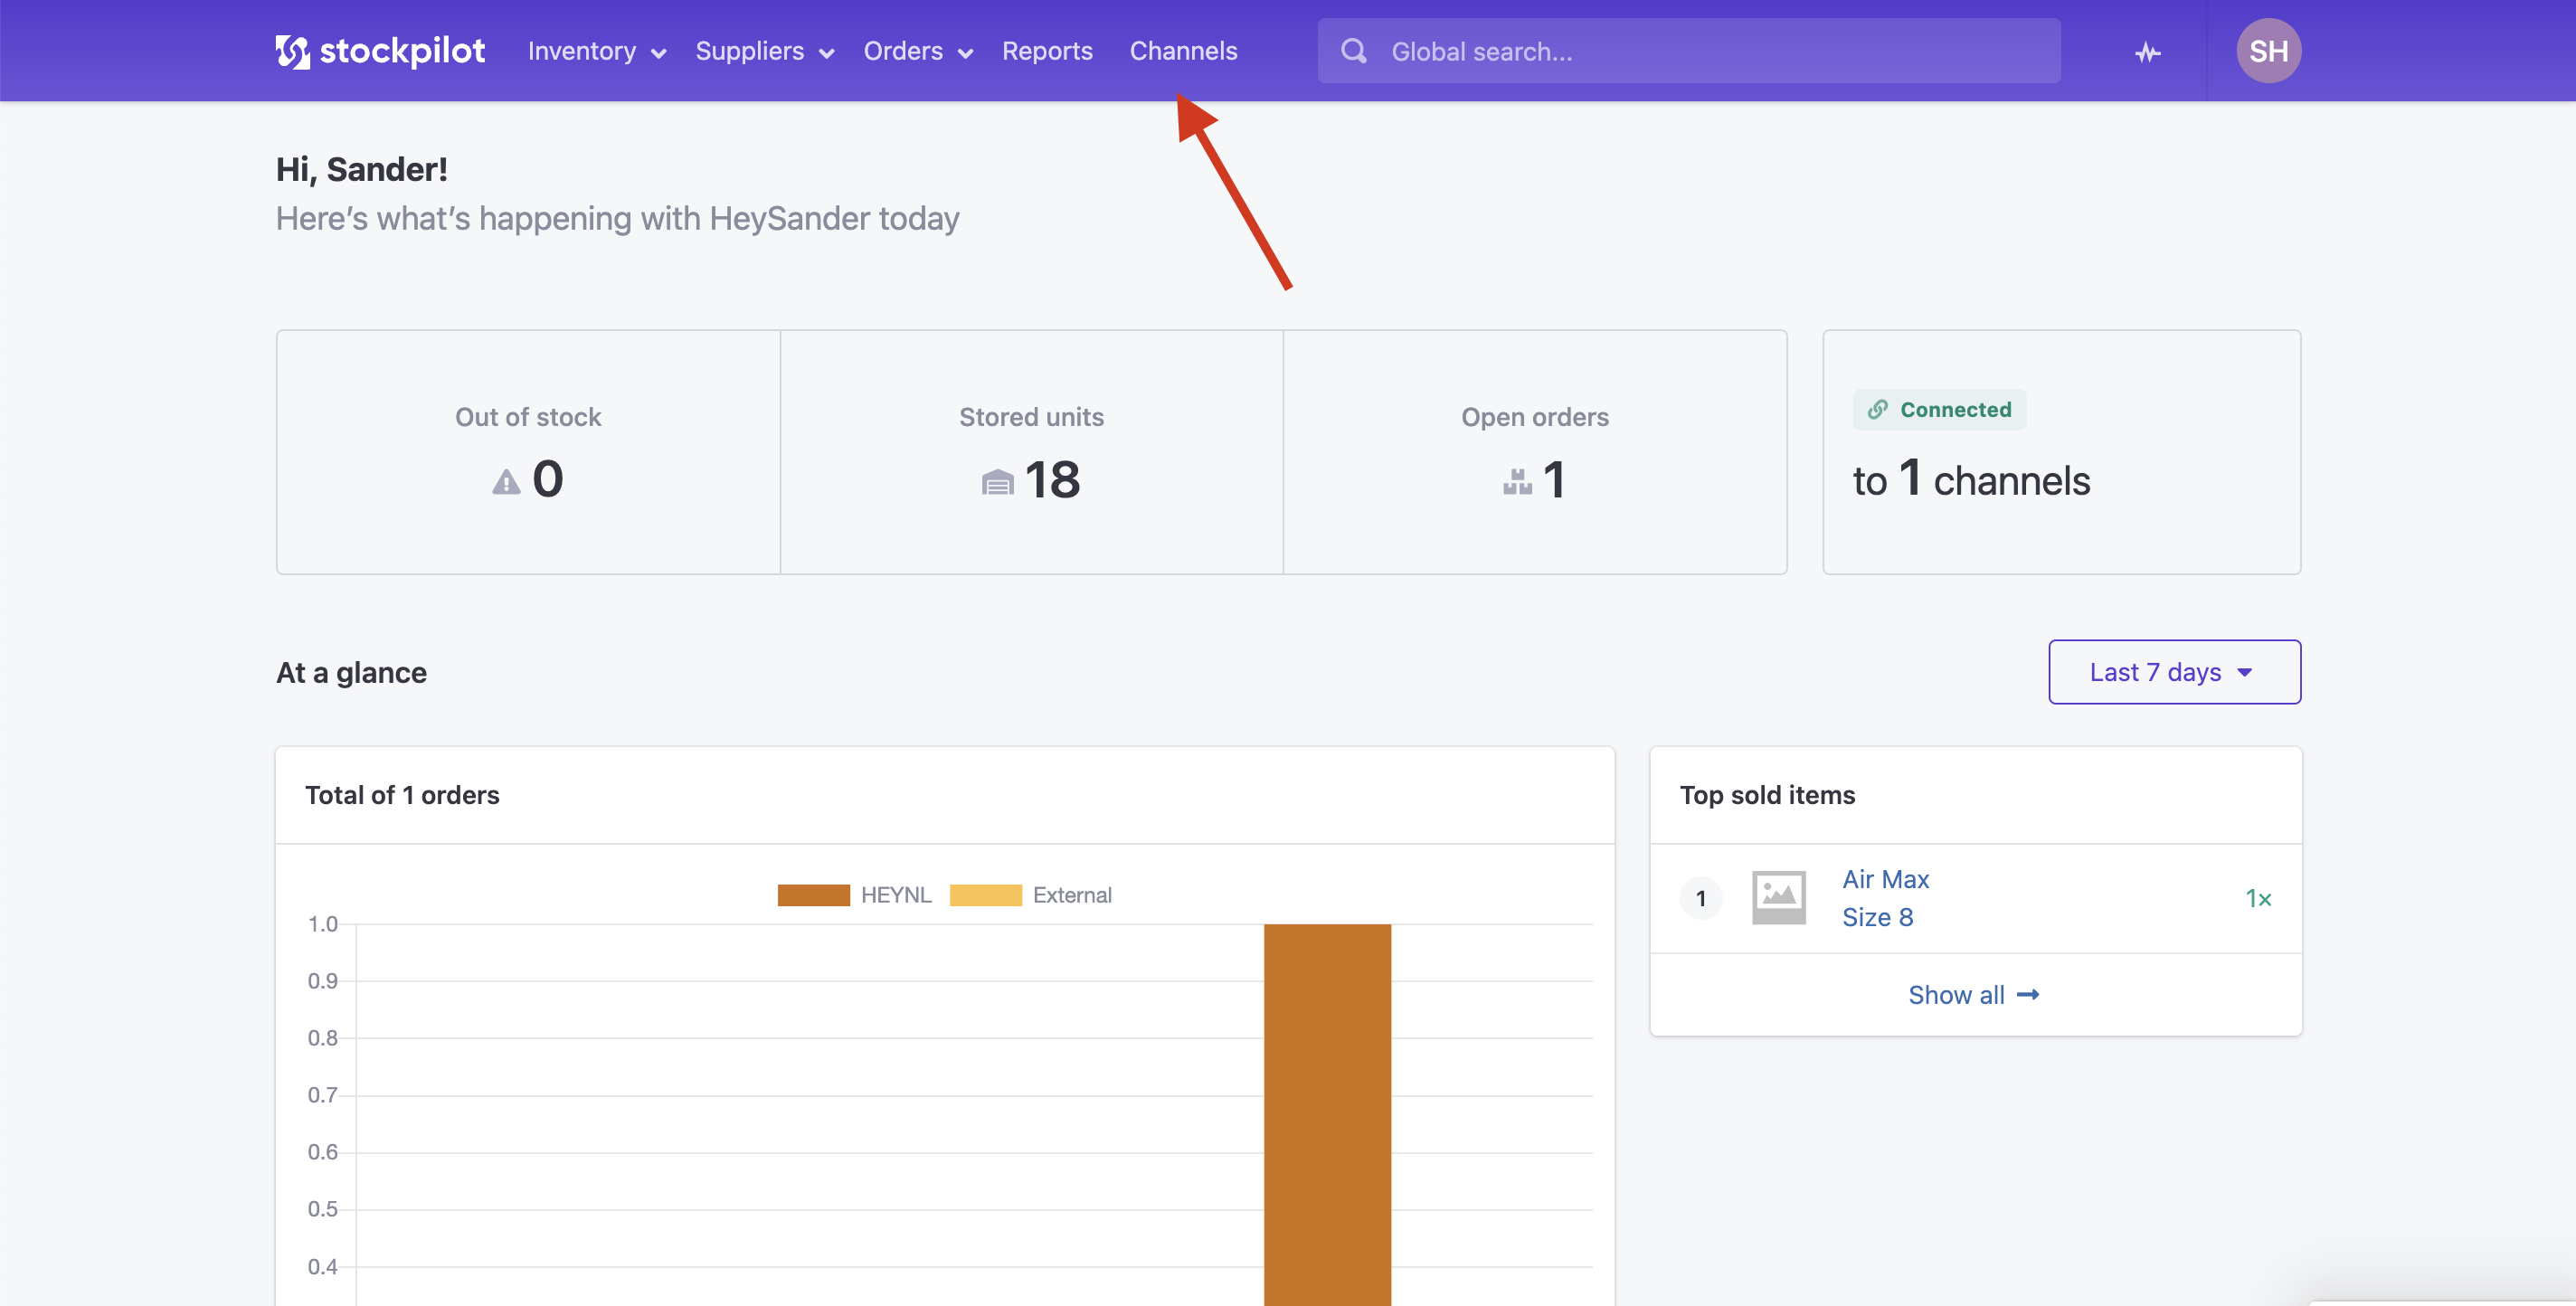Viewport: 2576px width, 1306px height.
Task: Open the Open orders card
Action: point(1535,452)
